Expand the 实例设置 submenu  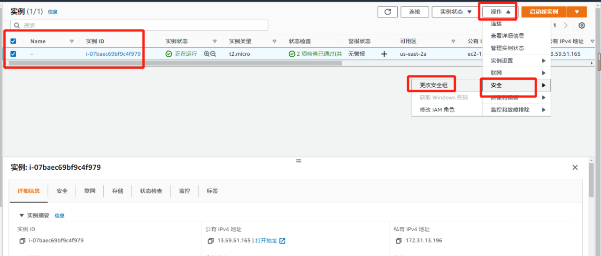[516, 60]
